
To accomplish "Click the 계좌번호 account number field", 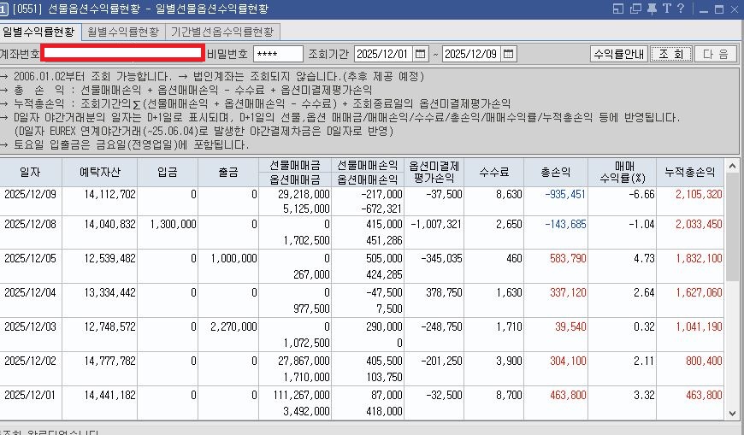I will 123,53.
